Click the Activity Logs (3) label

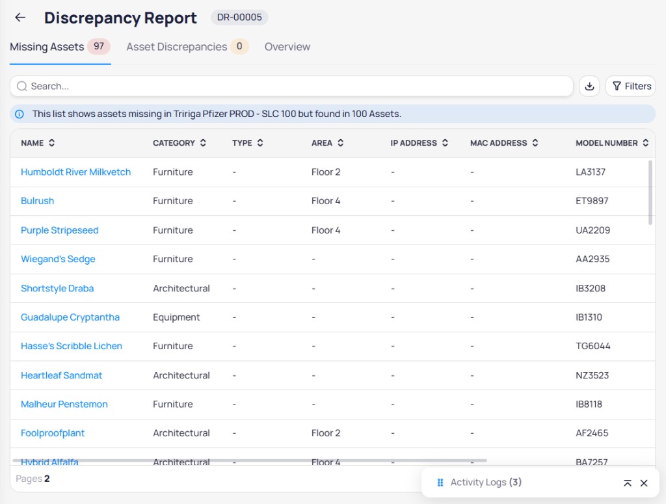[486, 483]
